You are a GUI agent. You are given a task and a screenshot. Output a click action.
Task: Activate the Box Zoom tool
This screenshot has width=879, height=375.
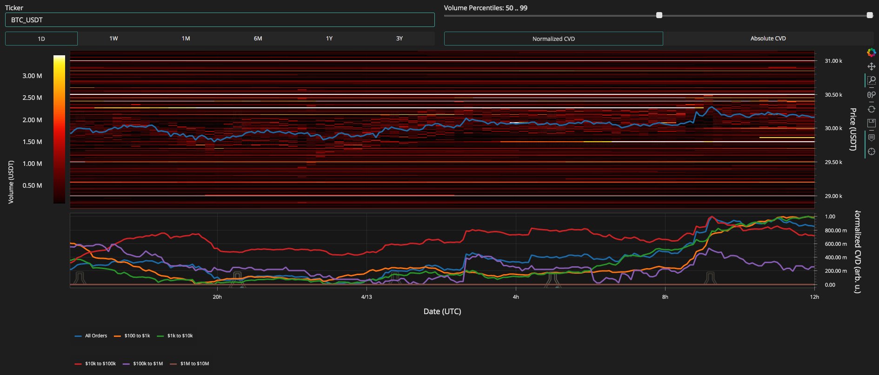pyautogui.click(x=871, y=81)
